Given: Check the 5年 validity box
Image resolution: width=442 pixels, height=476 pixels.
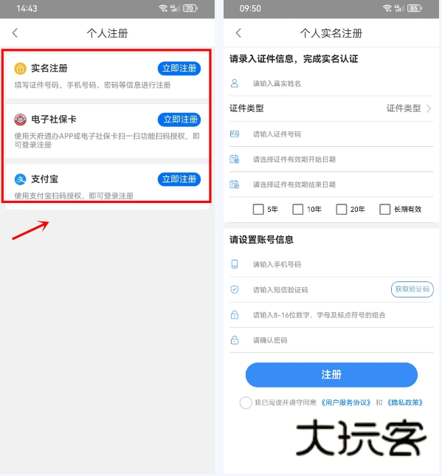Looking at the screenshot, I should pos(258,209).
